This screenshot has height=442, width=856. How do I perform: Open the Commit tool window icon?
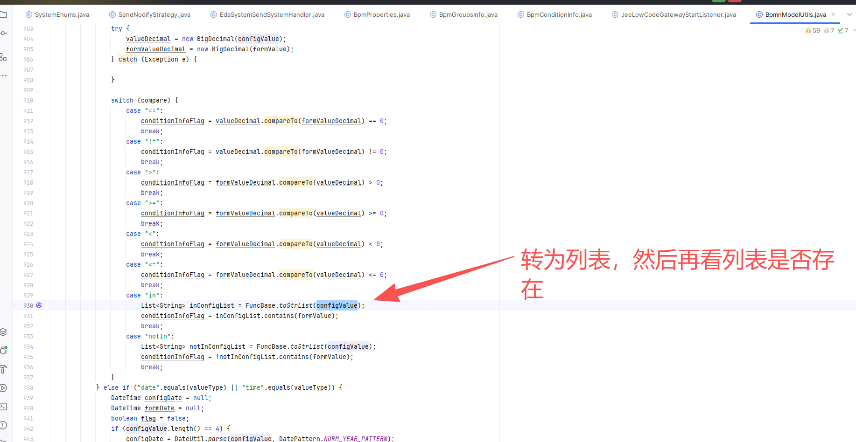tap(3, 33)
